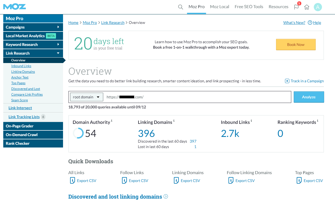Open the Moz Local tab
The width and height of the screenshot is (335, 204).
pos(220,7)
